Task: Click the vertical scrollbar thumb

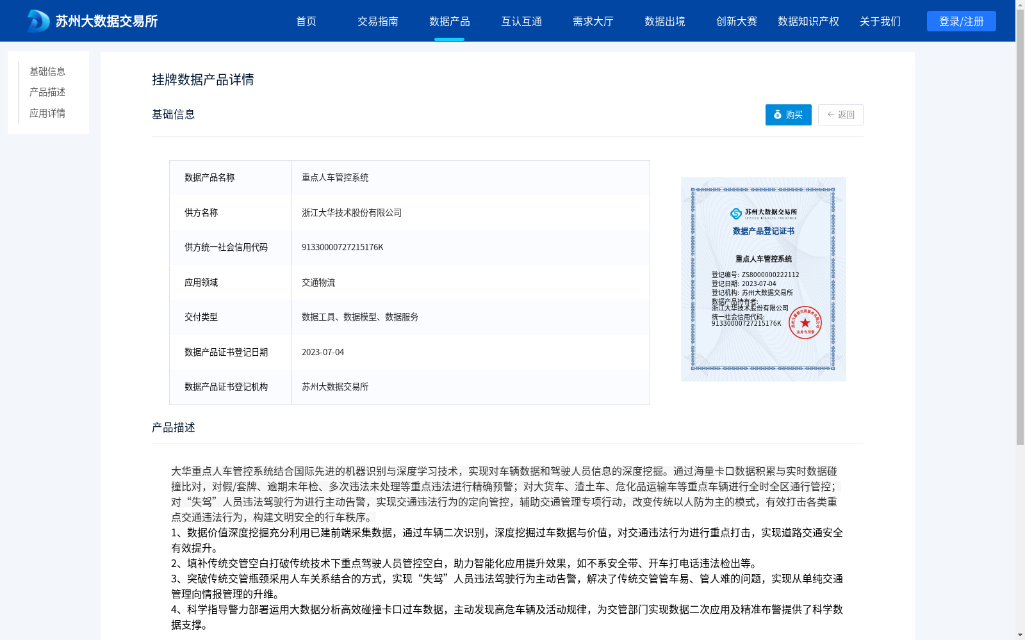Action: tap(1020, 227)
